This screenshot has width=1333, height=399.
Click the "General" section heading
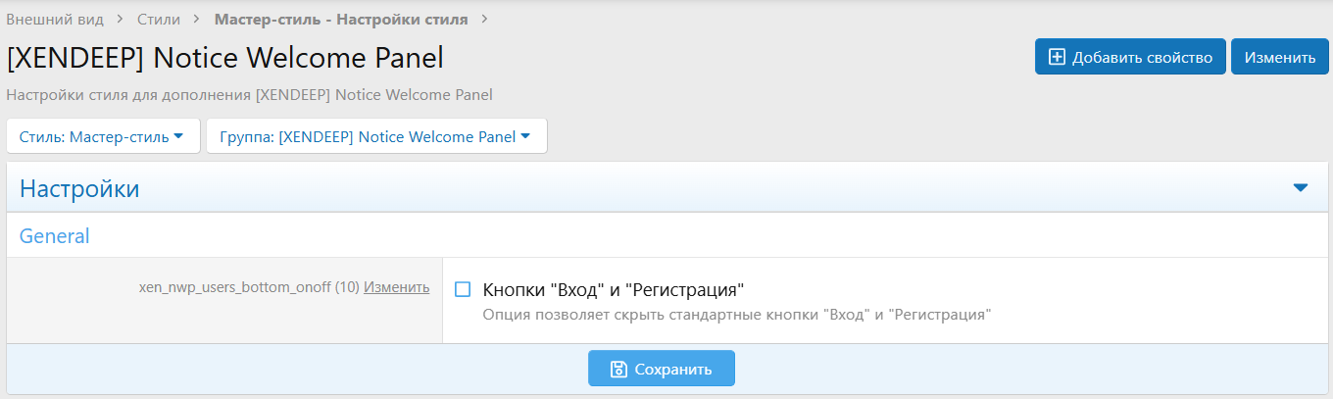click(x=55, y=235)
